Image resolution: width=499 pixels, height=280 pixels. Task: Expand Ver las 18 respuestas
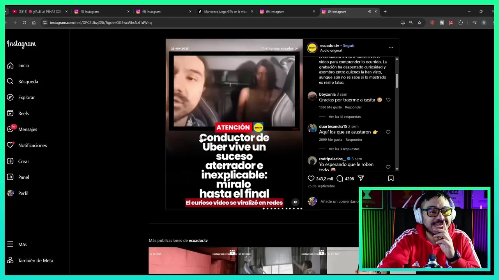345,117
